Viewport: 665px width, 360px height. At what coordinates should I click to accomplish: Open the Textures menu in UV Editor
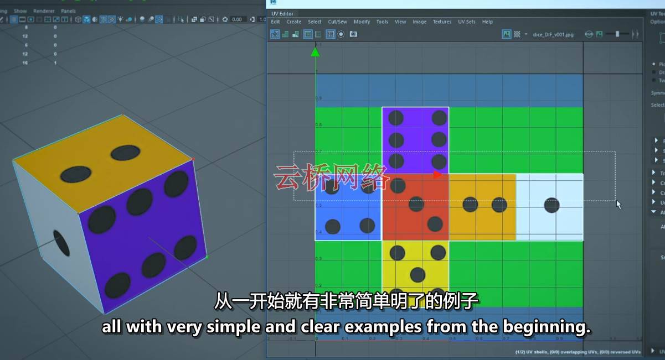[442, 22]
